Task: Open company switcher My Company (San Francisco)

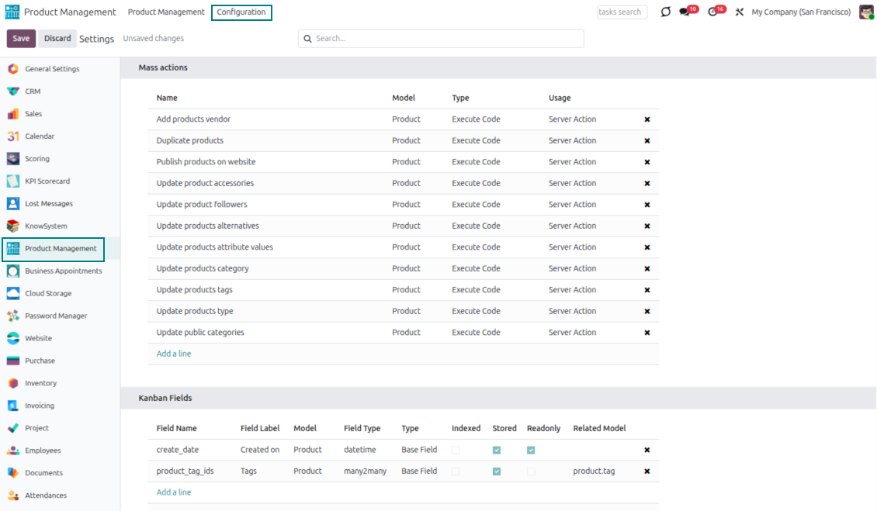Action: click(x=801, y=12)
